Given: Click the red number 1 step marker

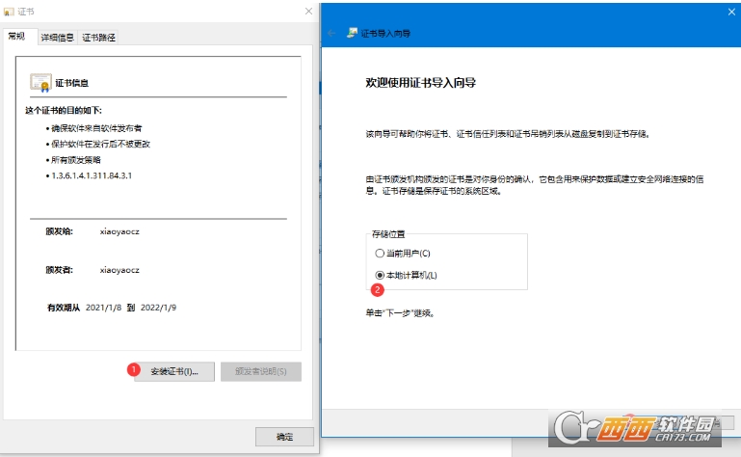Looking at the screenshot, I should tap(133, 367).
